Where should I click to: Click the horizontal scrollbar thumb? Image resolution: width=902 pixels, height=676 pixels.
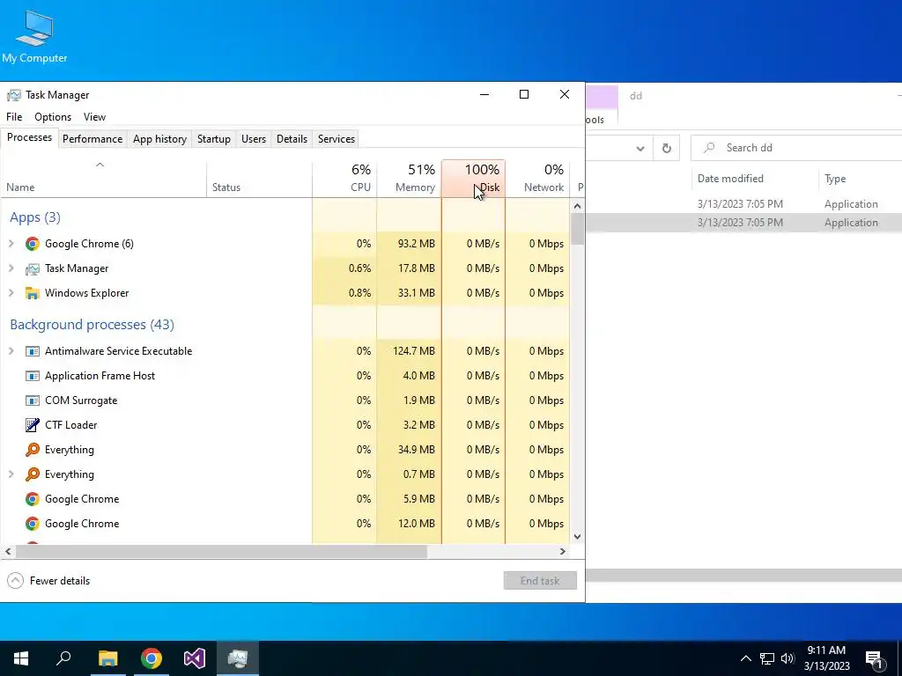tap(221, 551)
